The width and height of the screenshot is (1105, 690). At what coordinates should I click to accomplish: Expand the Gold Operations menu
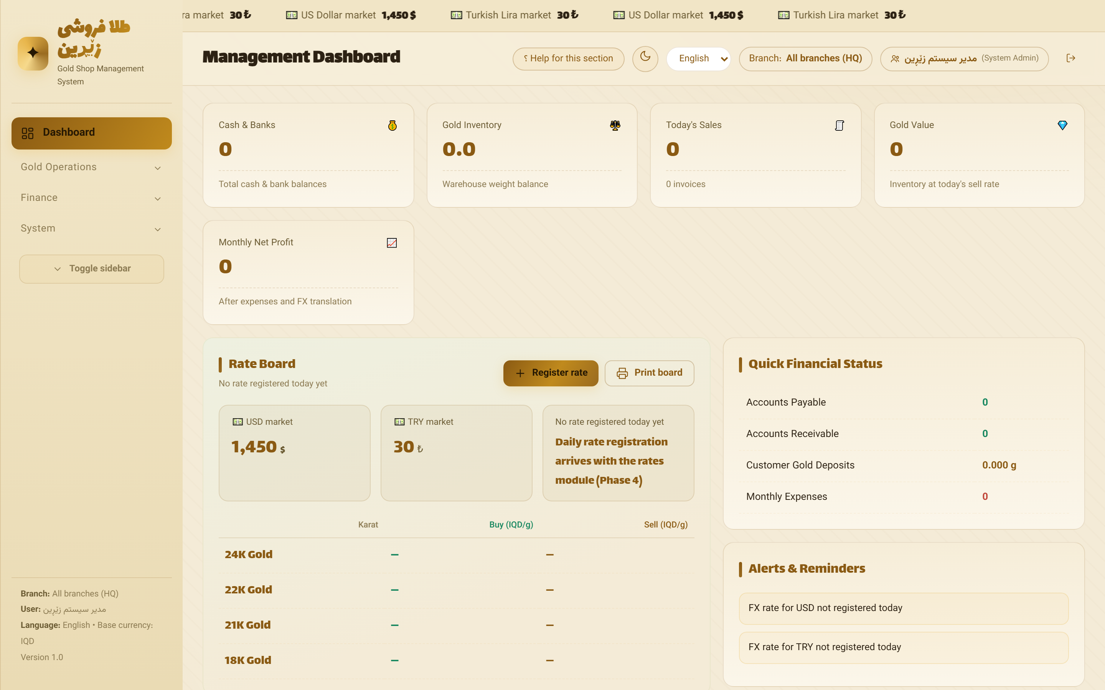(91, 167)
